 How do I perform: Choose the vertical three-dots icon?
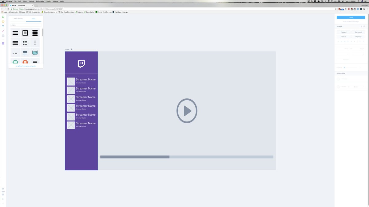click(x=35, y=43)
